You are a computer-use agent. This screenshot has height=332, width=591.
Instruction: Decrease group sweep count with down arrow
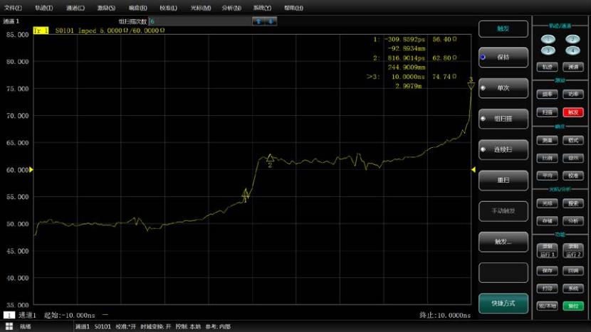tap(271, 21)
